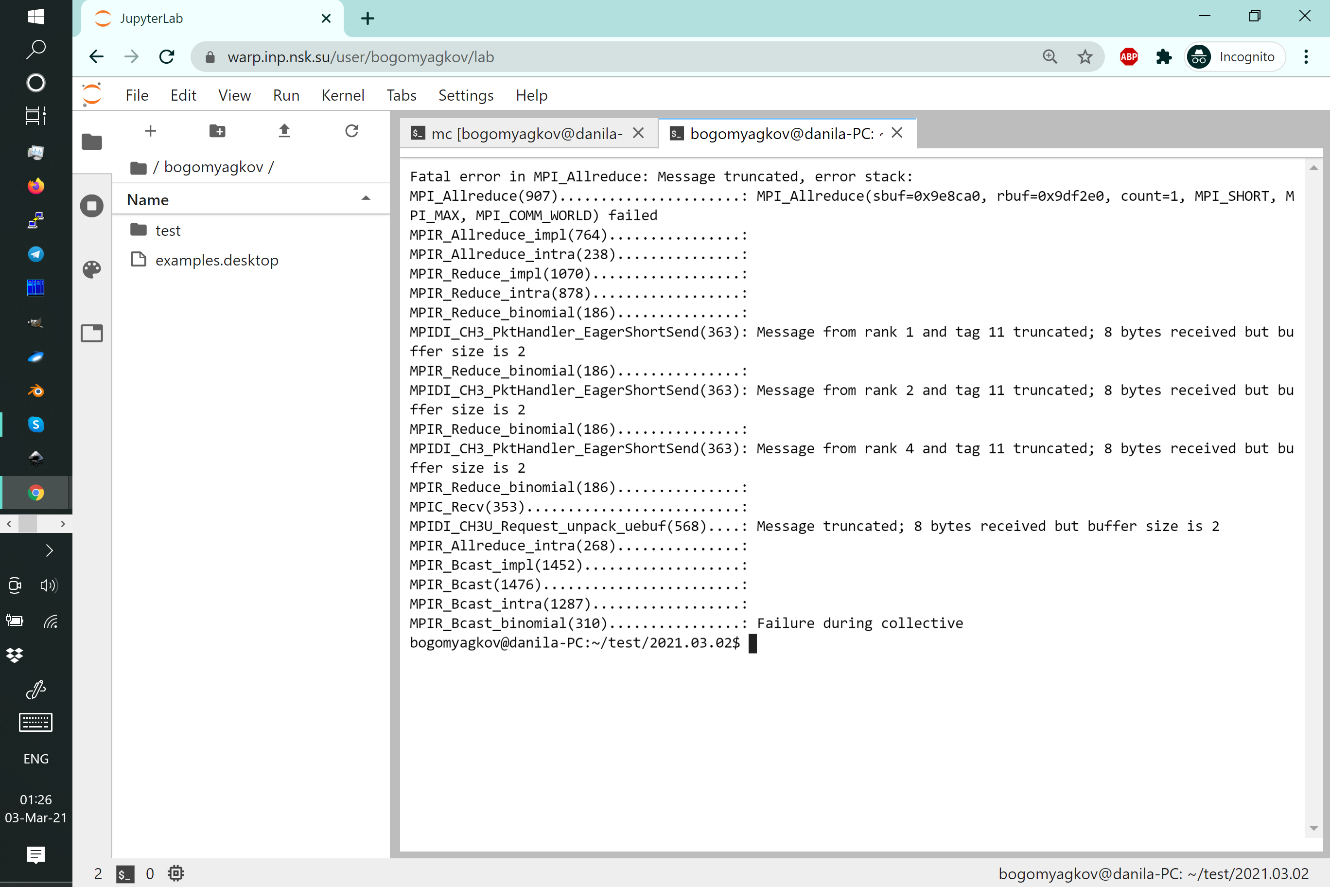Open Running Terminals and Kernels sidebar tab
The image size is (1330, 887).
91,206
